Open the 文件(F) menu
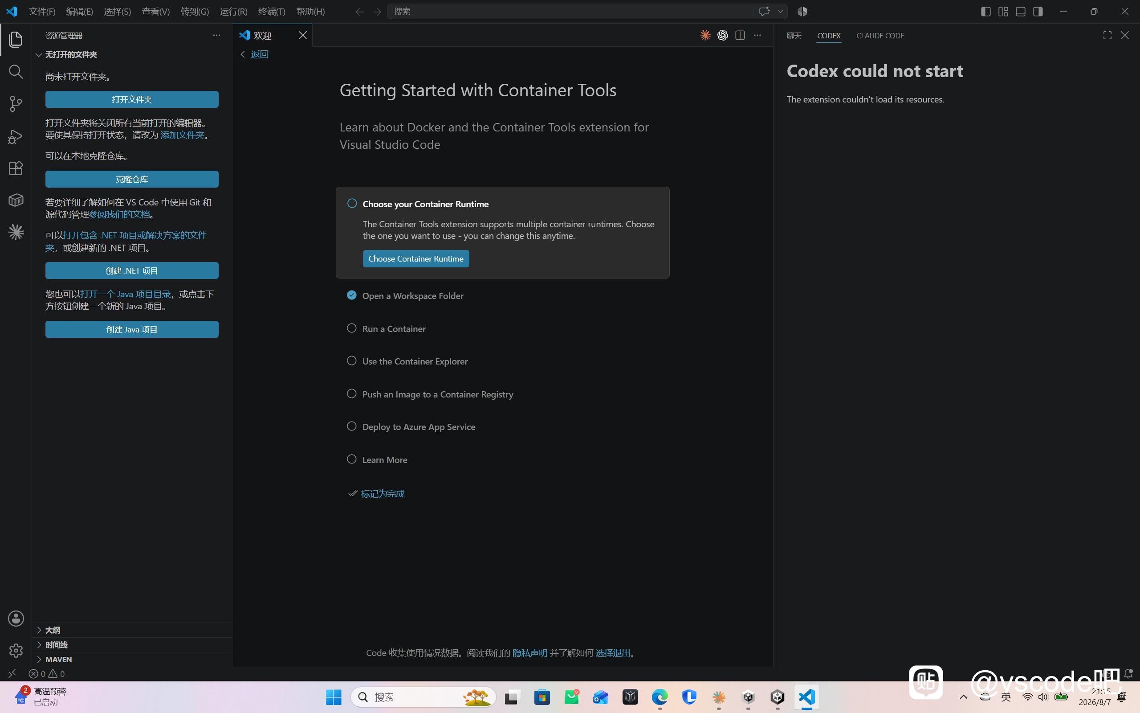This screenshot has width=1140, height=713. (42, 11)
